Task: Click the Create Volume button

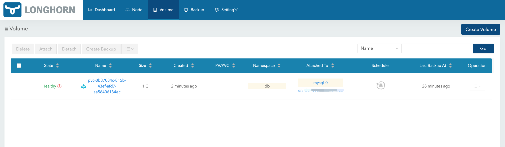Action: click(x=481, y=29)
